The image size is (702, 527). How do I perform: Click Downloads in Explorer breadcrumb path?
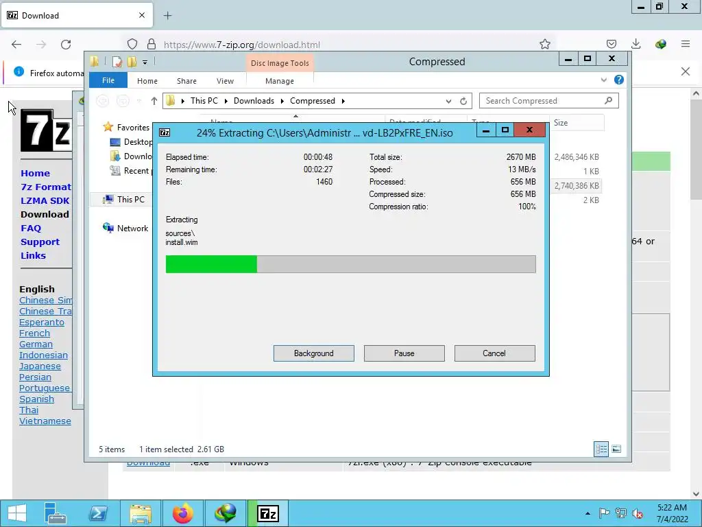click(x=254, y=101)
